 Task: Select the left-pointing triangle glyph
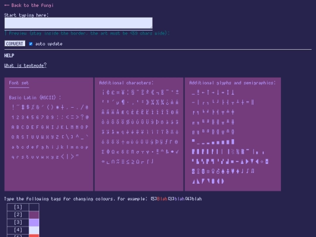click(x=257, y=162)
